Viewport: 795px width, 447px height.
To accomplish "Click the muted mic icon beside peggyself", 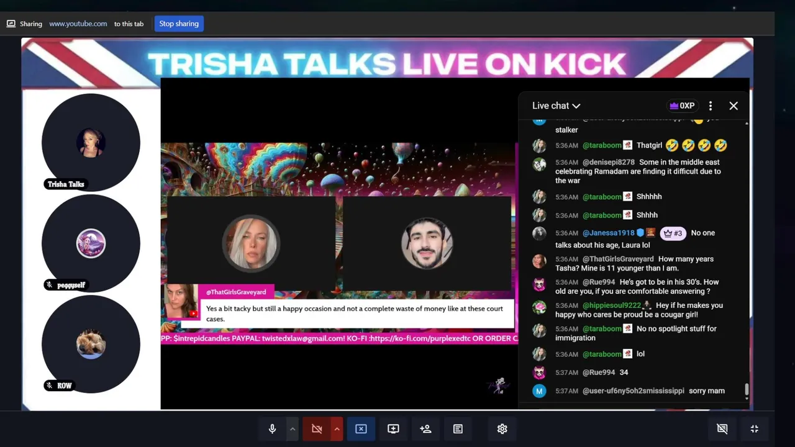I will [x=49, y=285].
